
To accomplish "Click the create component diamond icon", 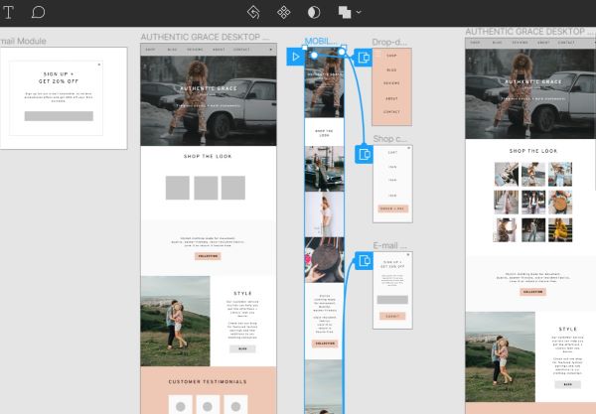I will coord(283,13).
